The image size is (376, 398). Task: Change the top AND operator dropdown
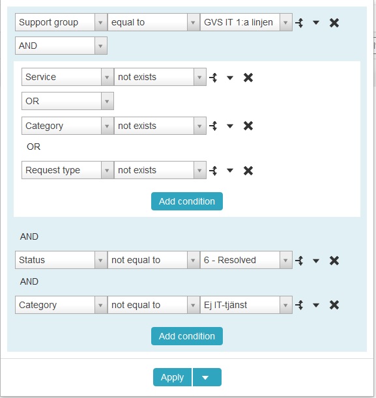click(61, 46)
